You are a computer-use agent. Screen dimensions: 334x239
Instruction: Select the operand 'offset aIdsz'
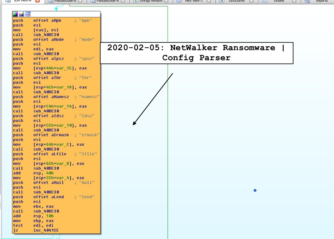48,116
